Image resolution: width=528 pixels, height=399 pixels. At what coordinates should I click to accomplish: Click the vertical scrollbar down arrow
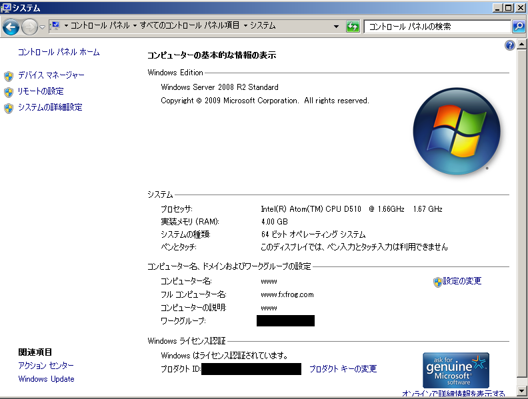(522, 392)
